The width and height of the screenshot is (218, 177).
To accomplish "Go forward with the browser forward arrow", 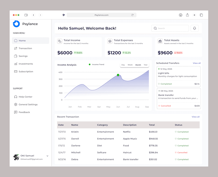I will (40, 15).
